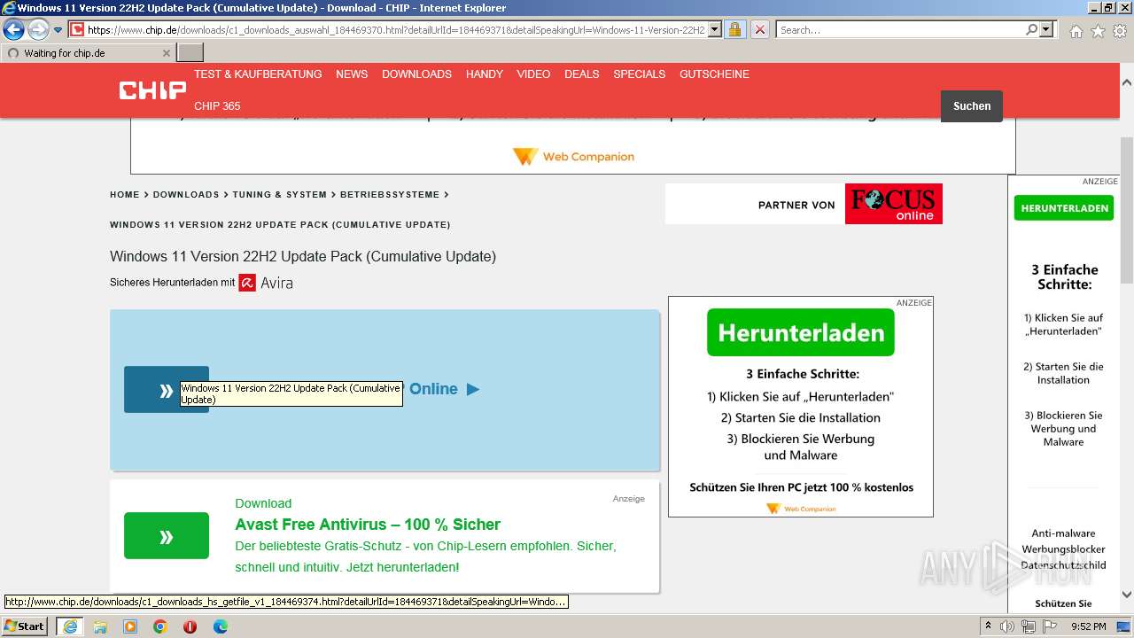Click the CHIP logo
This screenshot has width=1134, height=638.
point(152,90)
